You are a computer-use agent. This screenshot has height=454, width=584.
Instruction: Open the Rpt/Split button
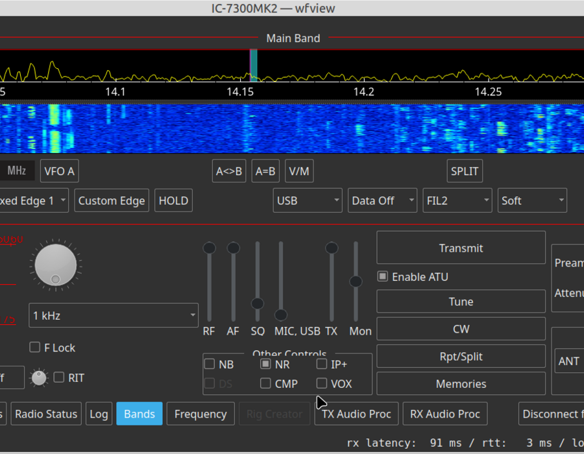pos(461,357)
